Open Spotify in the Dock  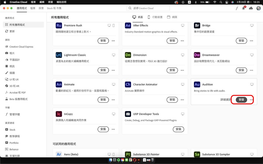(x=119, y=160)
